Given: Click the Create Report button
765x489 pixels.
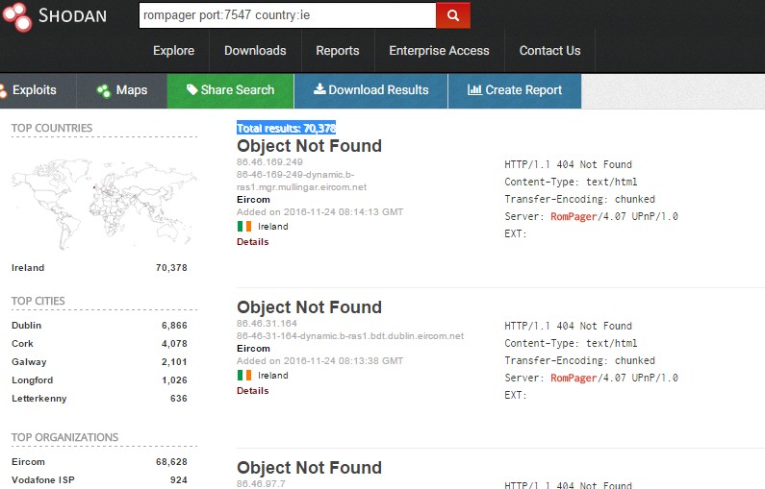Looking at the screenshot, I should [515, 90].
